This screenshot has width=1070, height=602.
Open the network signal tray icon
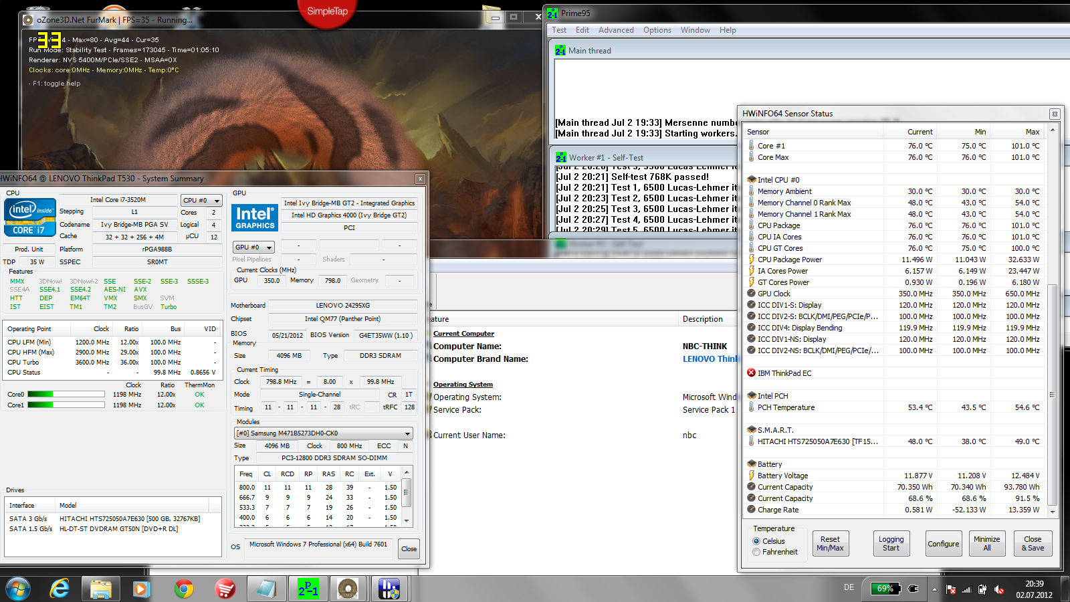pyautogui.click(x=966, y=589)
